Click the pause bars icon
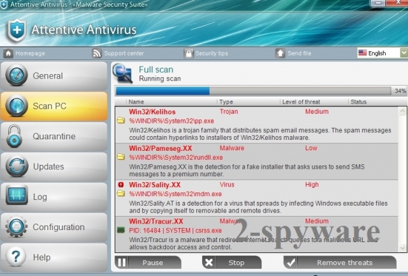The image size is (408, 276). tap(122, 263)
